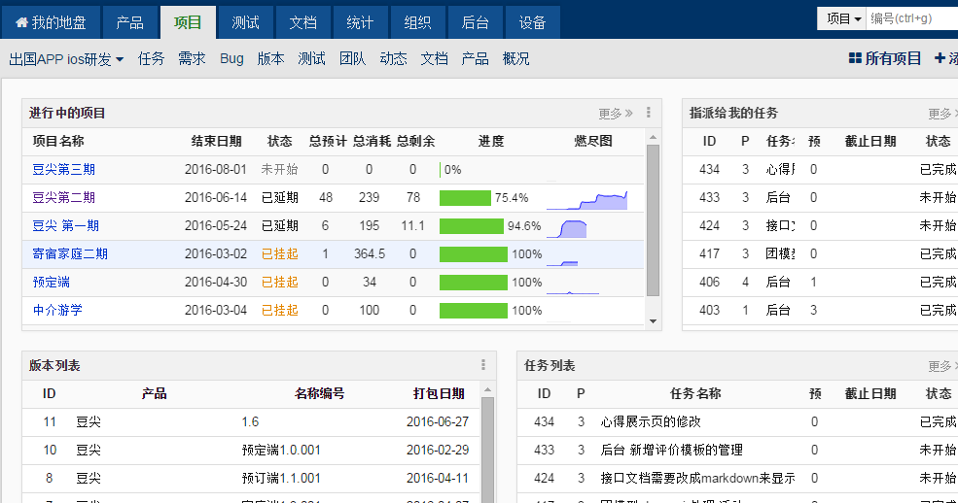Click the home icon in 我的地盘 tab

pos(21,21)
